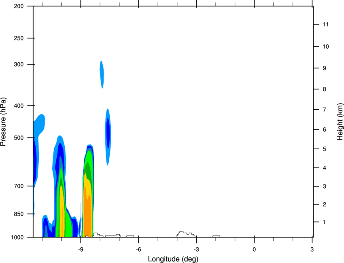Click the Height (km) axis title

[340, 122]
